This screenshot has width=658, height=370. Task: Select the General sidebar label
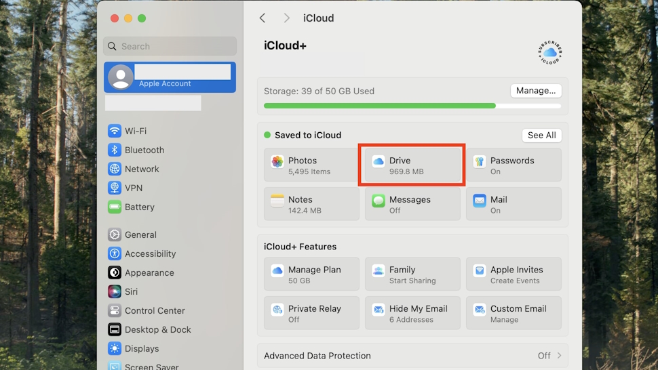pyautogui.click(x=140, y=234)
